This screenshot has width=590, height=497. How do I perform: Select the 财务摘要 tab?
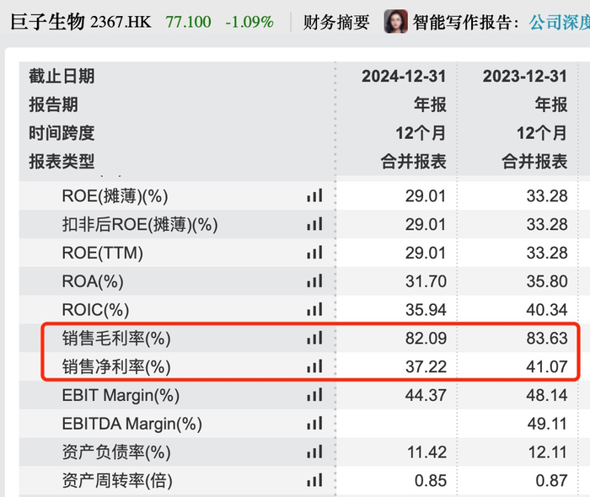tap(336, 23)
